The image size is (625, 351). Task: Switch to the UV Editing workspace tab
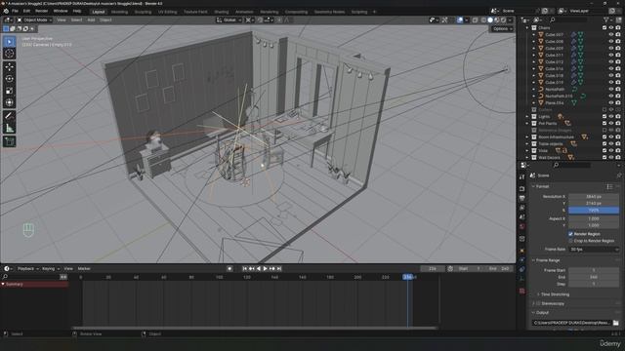[167, 12]
